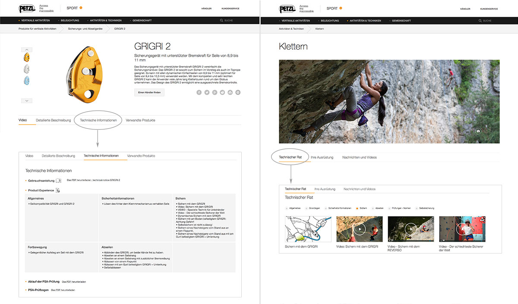Open Video tab in the Technische Informationen panel
Viewport: 518px width, 304px height.
click(x=29, y=156)
